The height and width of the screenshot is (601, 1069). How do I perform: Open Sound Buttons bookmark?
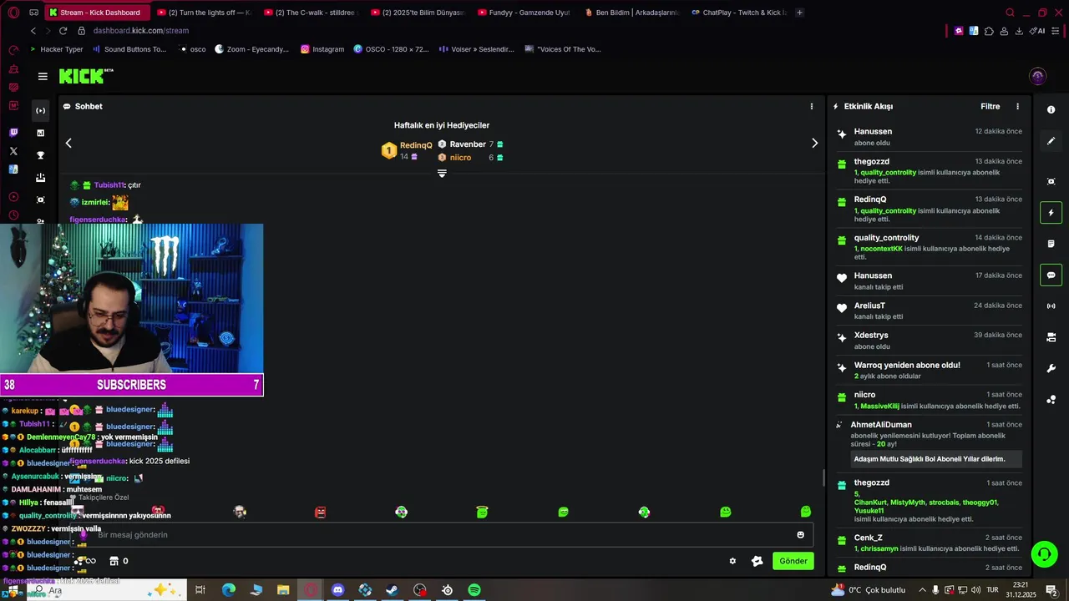point(129,49)
